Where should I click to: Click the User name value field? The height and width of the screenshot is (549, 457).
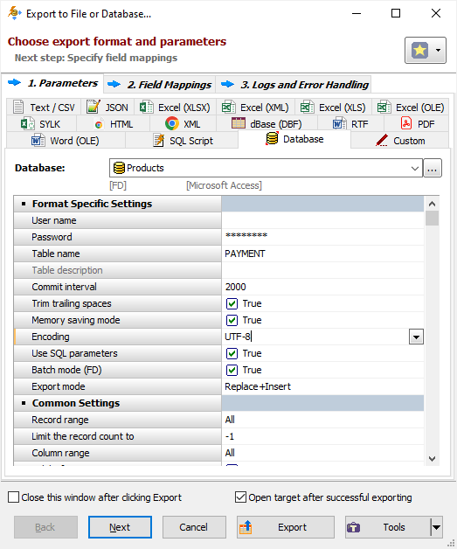coord(322,220)
